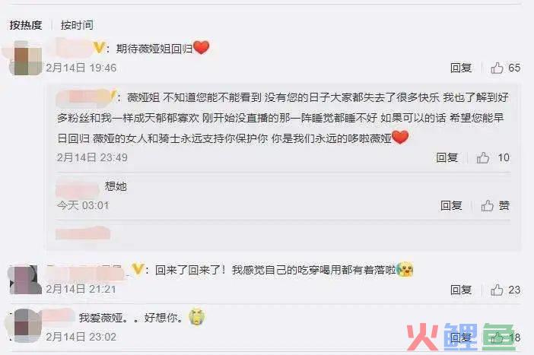Like the comment with 23 likes
This screenshot has height=355, width=534.
497,290
